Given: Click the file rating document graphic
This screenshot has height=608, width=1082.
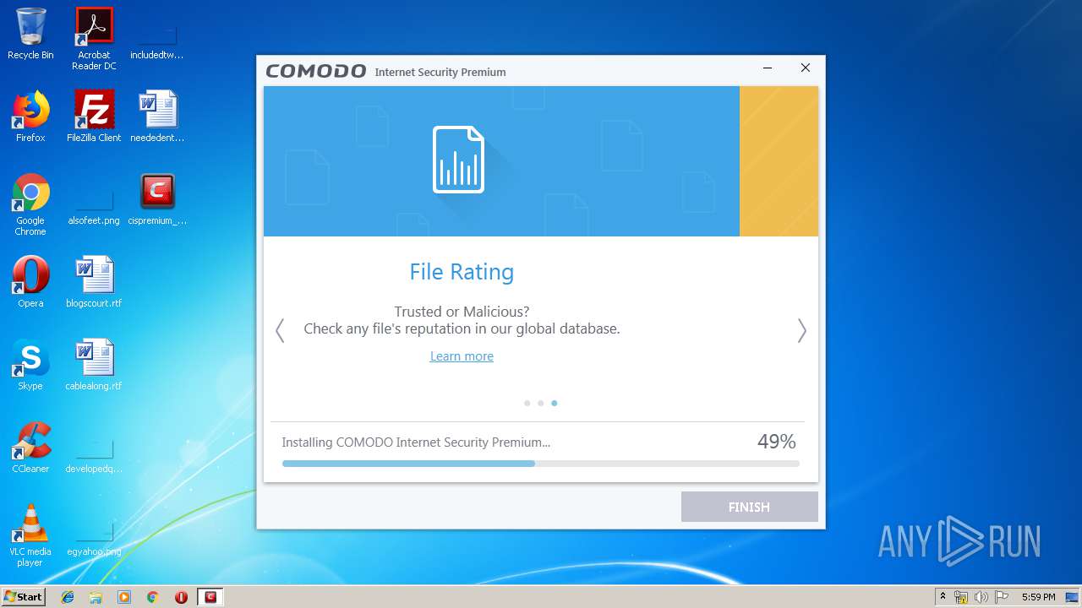Looking at the screenshot, I should pyautogui.click(x=459, y=160).
